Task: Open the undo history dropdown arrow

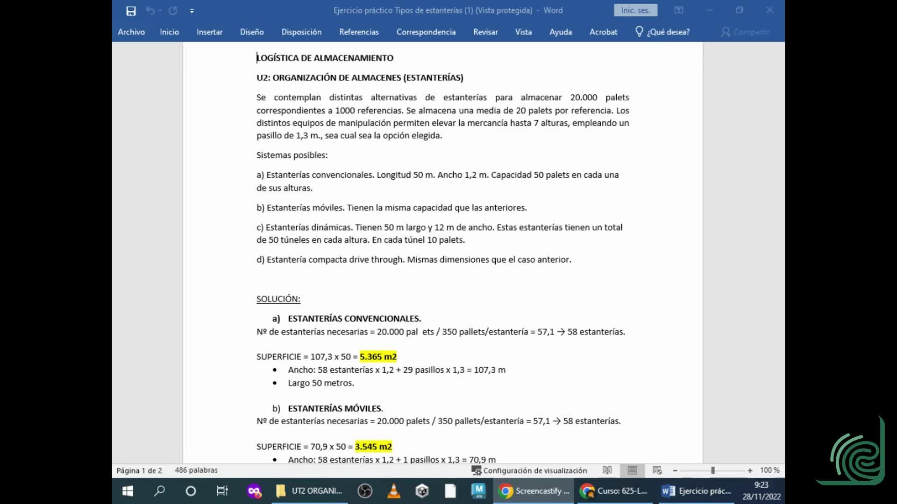Action: pyautogui.click(x=160, y=11)
